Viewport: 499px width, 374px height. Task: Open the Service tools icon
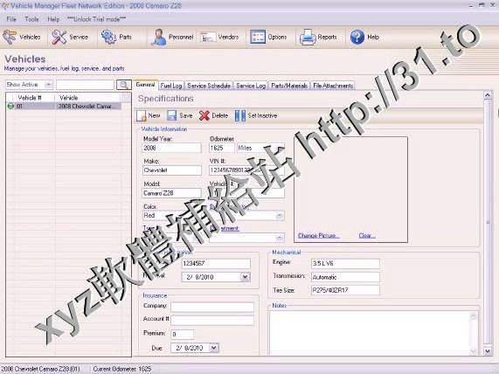pos(59,38)
